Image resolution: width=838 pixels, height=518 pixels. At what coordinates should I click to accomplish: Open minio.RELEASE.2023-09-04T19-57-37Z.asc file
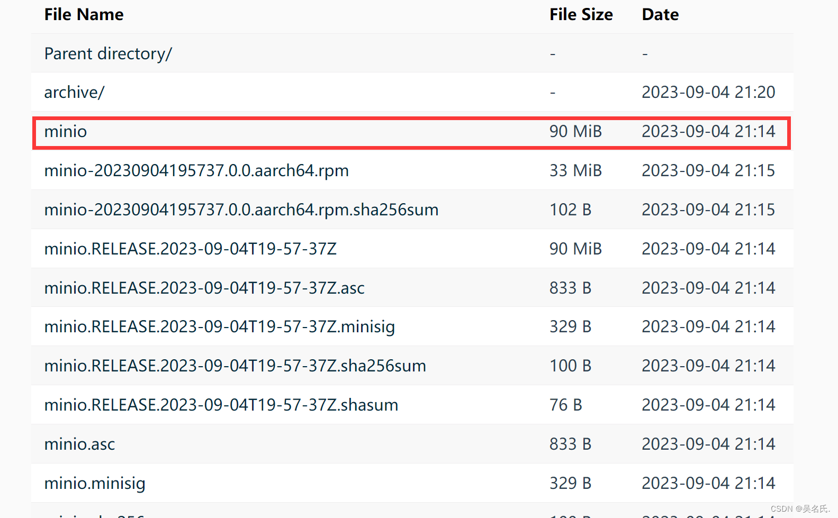pyautogui.click(x=204, y=288)
